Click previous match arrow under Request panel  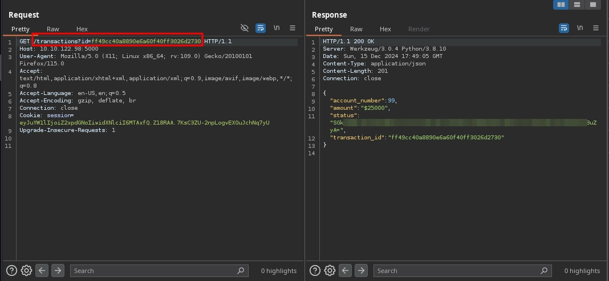click(x=42, y=271)
